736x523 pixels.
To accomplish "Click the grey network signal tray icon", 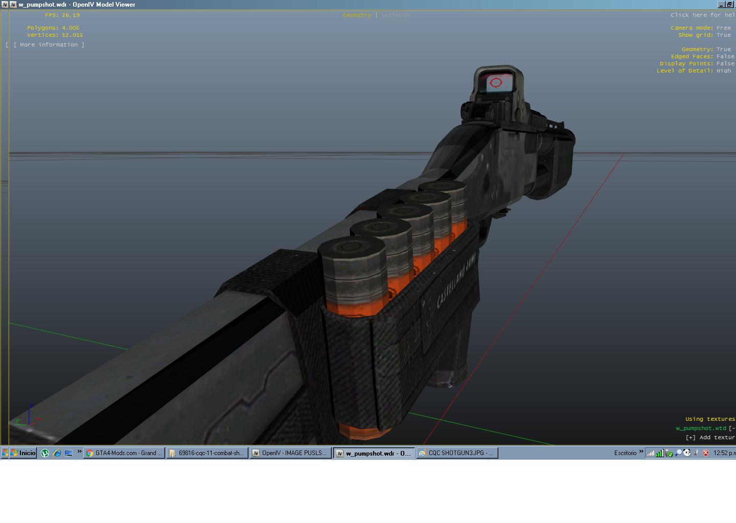I will (651, 453).
